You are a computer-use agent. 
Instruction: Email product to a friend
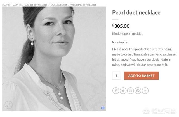coord(130,91)
